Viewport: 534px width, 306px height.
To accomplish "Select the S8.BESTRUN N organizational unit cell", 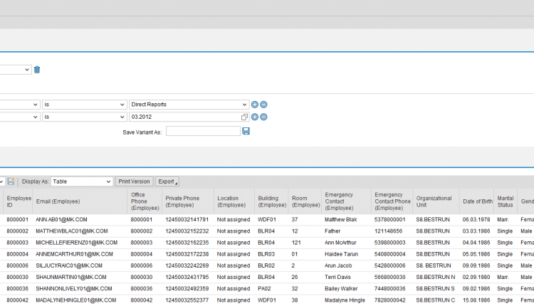I will tap(435, 277).
